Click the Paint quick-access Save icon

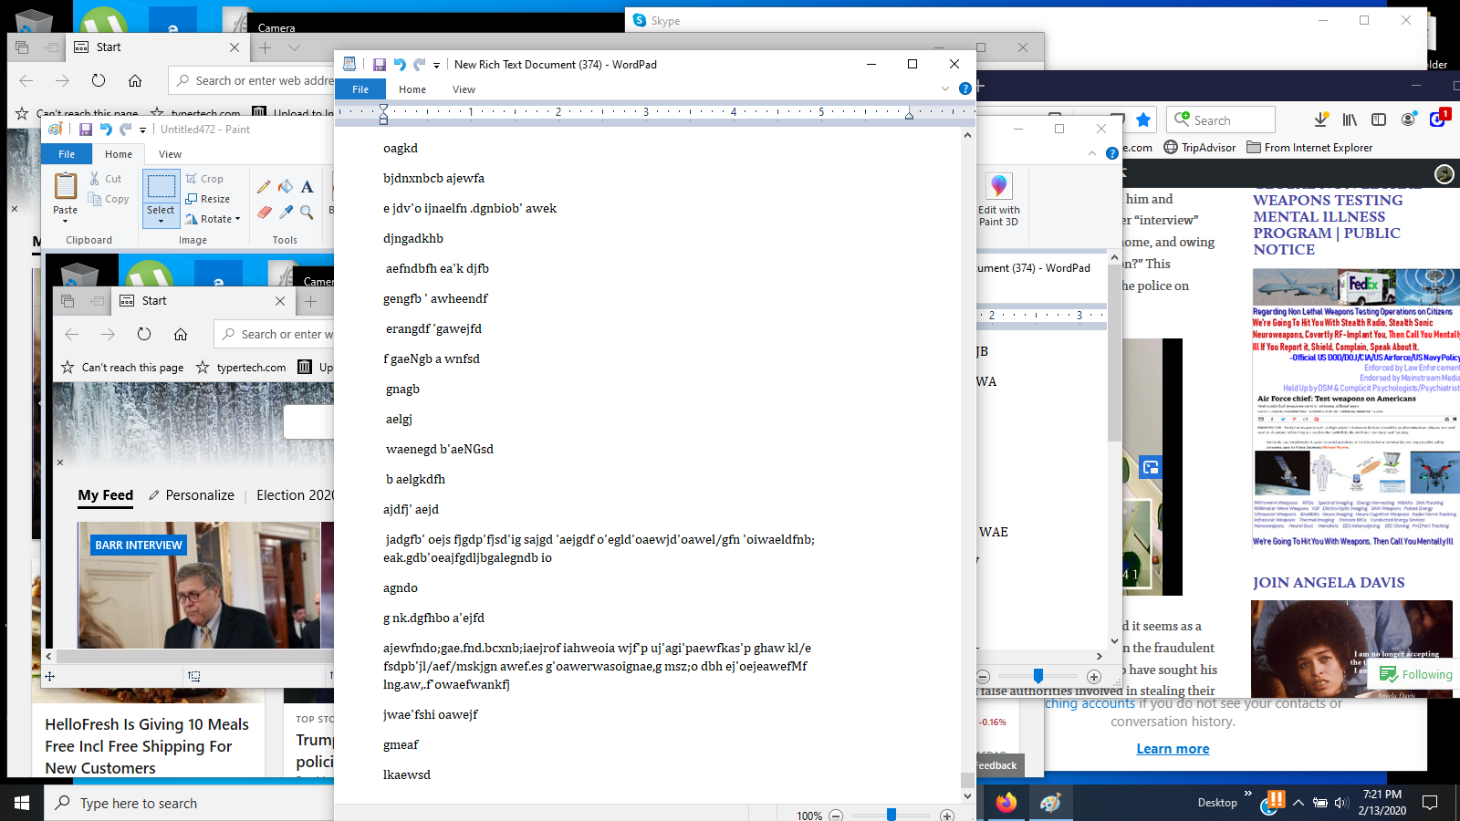tap(86, 130)
